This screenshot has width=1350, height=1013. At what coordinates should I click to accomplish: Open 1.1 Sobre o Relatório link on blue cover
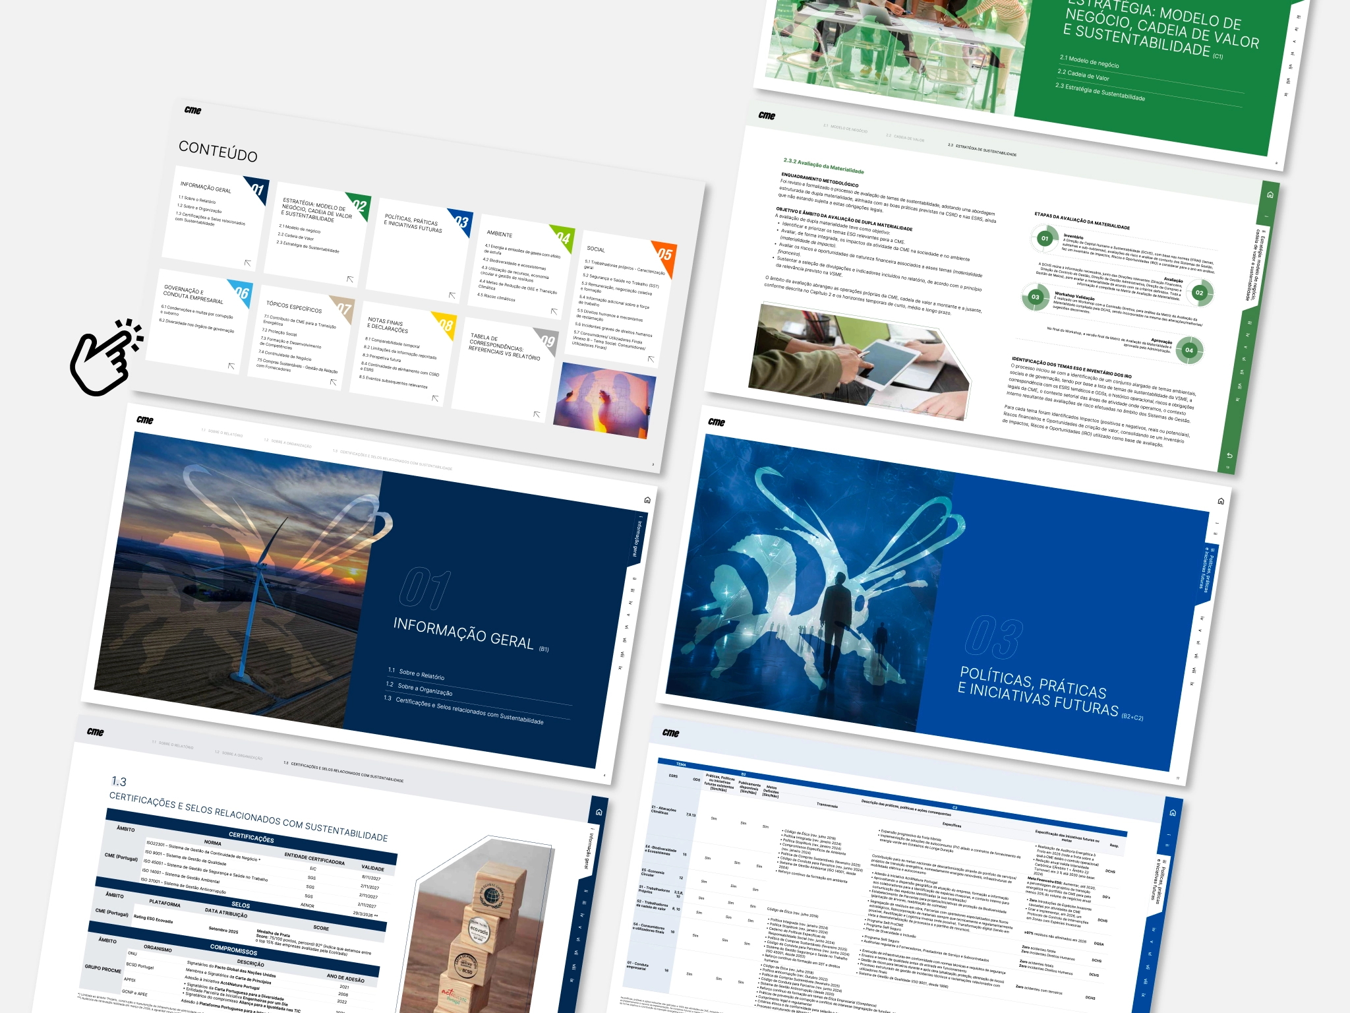pos(416,673)
